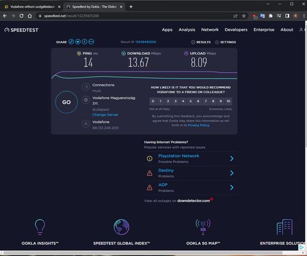The image size is (307, 256).
Task: Open result ID 13239435200 link
Action: (146, 42)
